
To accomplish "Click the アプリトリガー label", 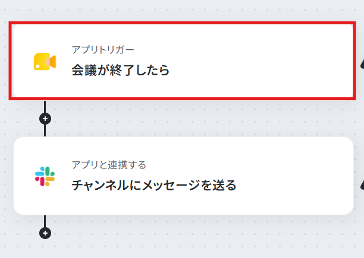I will [103, 50].
